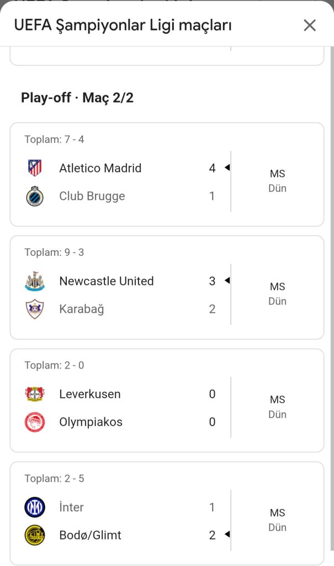Click the Olympiakos club crest
Screen dimensions: 334x566
(35, 422)
